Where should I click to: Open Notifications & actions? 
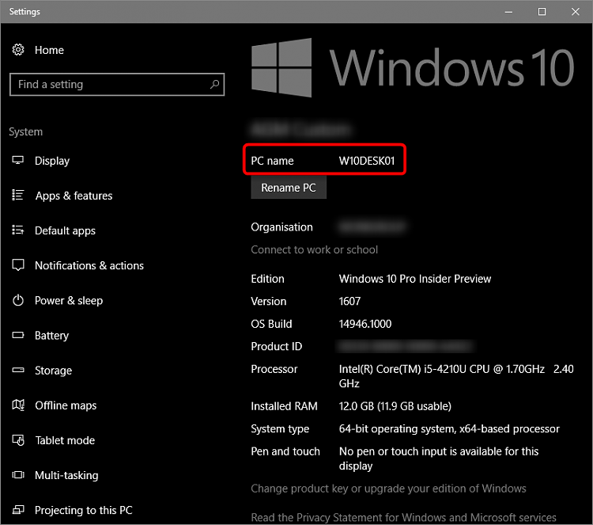pos(89,265)
